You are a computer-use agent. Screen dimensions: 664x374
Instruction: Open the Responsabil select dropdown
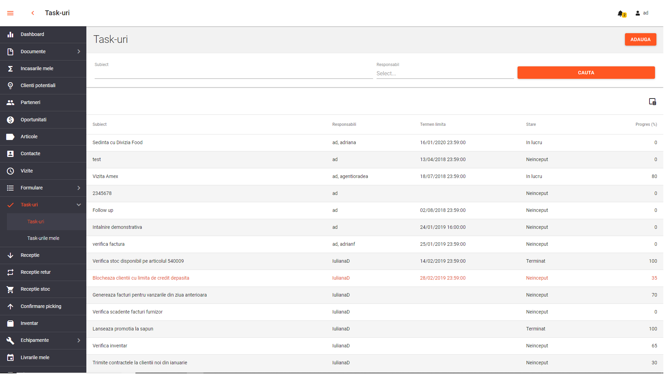tap(445, 74)
